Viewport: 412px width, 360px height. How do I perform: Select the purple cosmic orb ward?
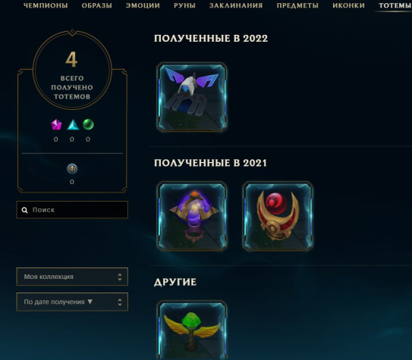192,216
